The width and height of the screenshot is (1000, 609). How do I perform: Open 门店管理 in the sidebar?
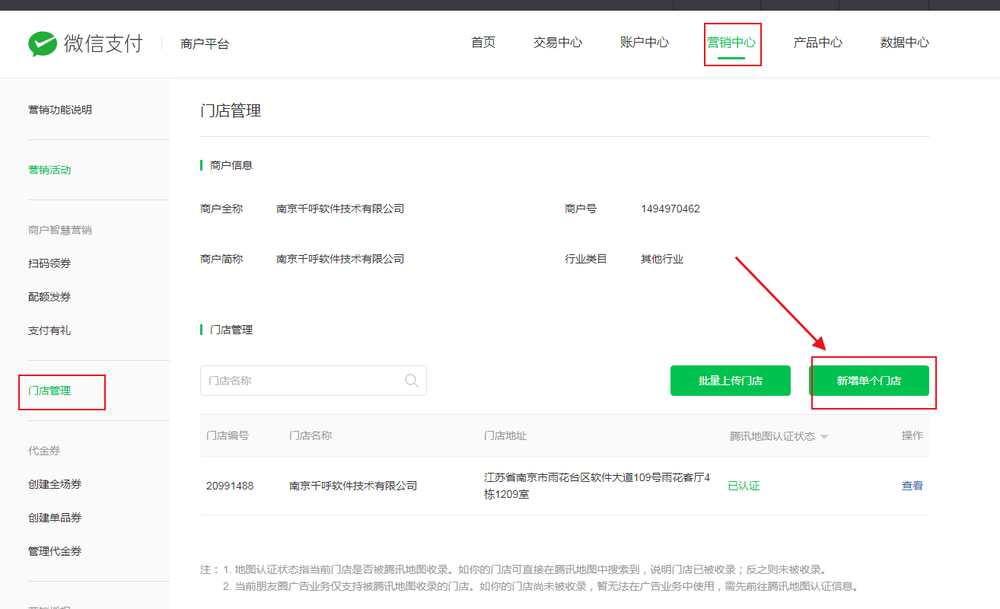tap(49, 391)
